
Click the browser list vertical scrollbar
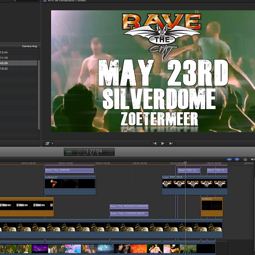pos(39,95)
